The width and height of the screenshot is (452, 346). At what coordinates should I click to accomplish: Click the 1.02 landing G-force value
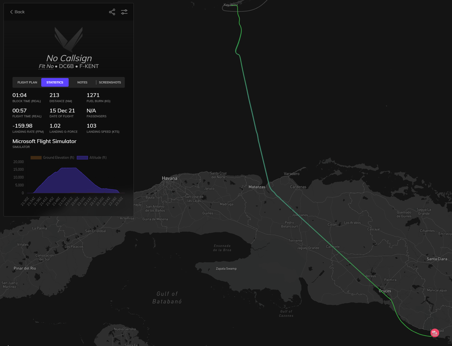55,126
